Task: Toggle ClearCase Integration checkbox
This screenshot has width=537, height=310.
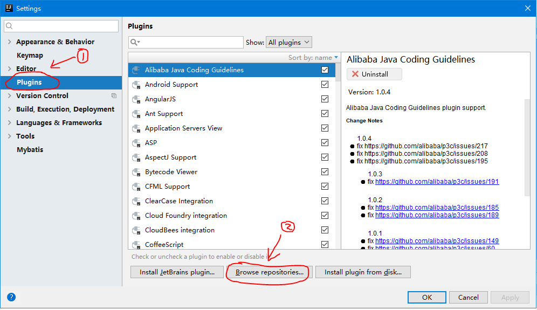Action: pyautogui.click(x=325, y=201)
